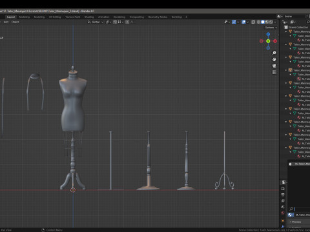Toggle viewport overlays button
This screenshot has height=232, width=310.
[243, 22]
